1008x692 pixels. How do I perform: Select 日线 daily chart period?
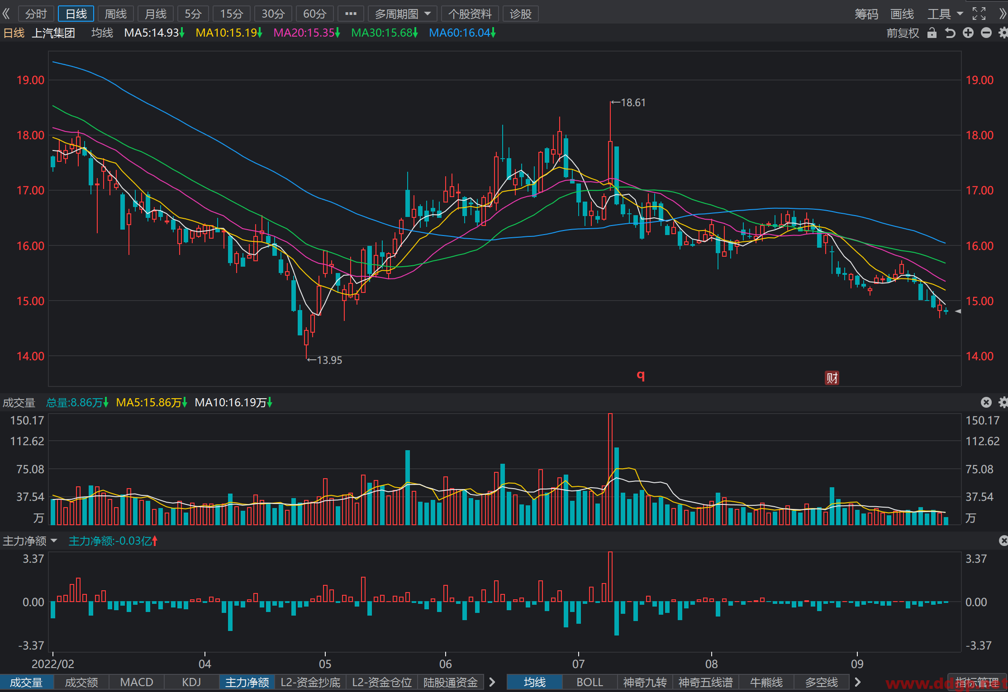(76, 14)
